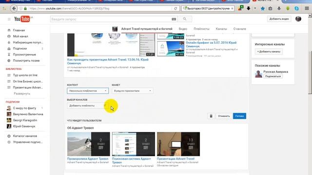Open Georgii Karagodin subscription
The width and height of the screenshot is (312, 175).
(x=25, y=120)
